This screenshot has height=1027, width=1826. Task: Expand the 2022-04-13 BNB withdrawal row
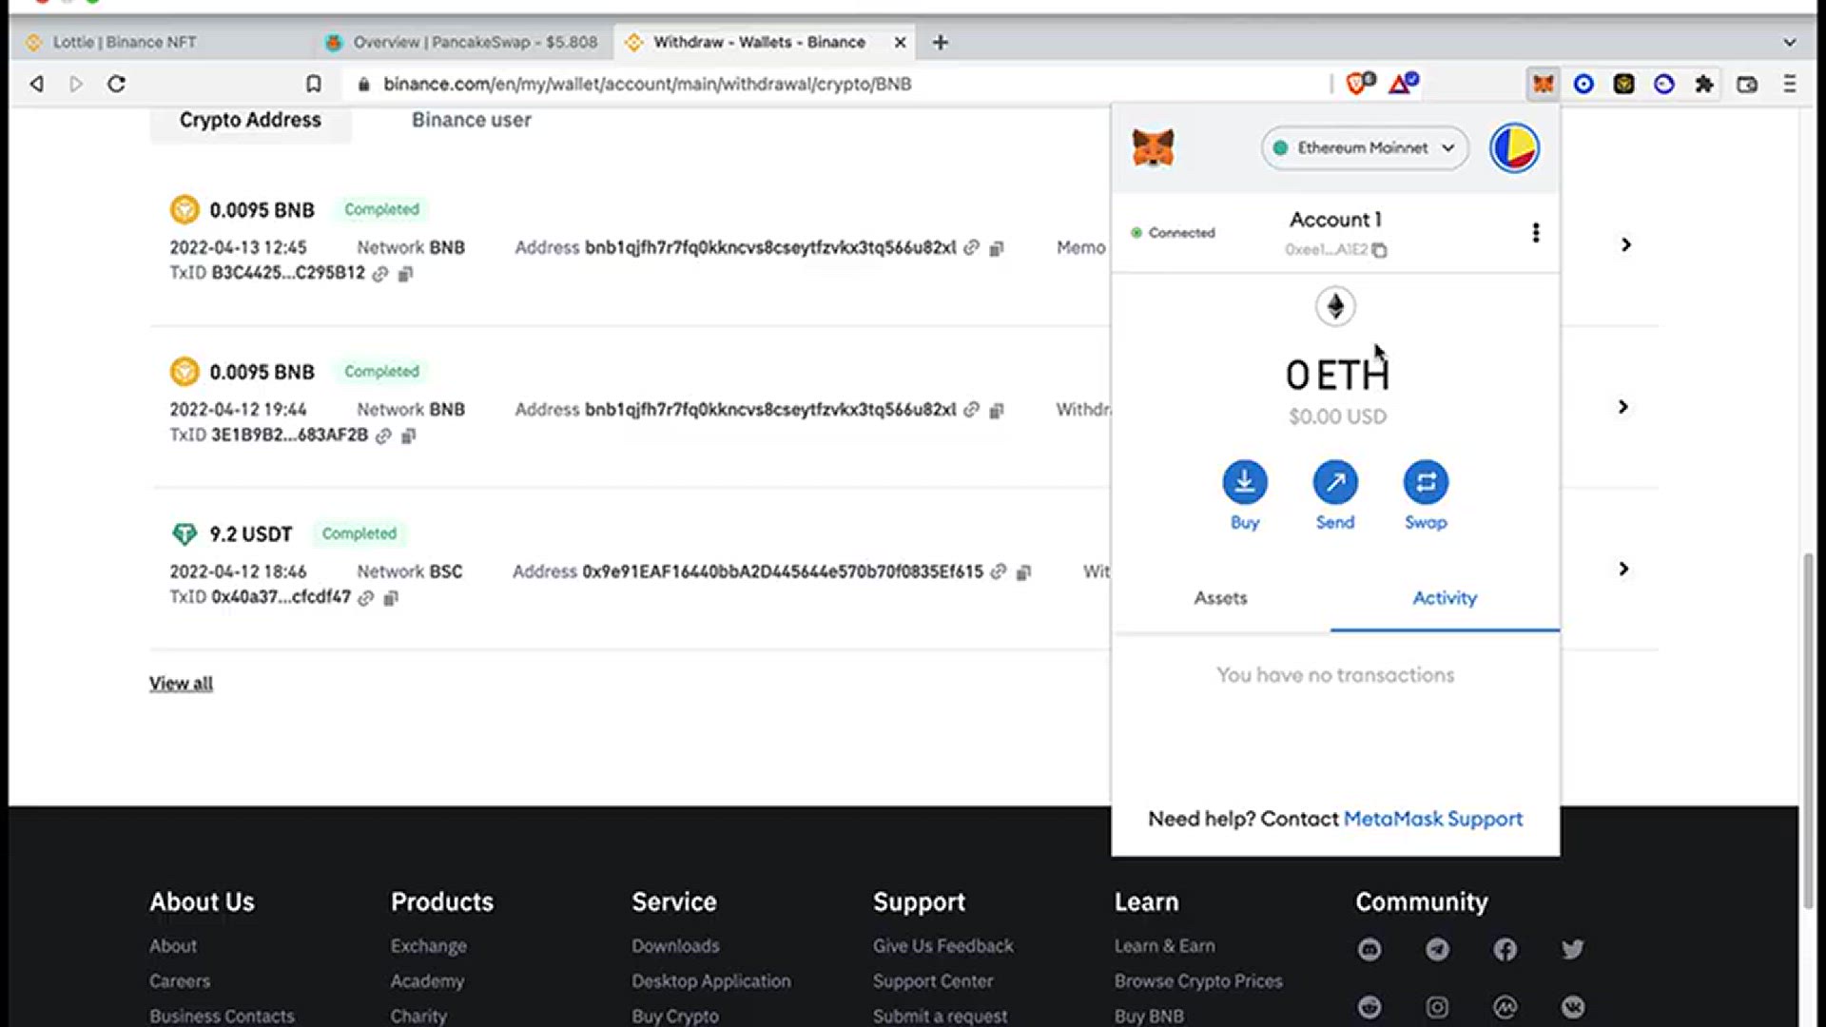point(1626,244)
